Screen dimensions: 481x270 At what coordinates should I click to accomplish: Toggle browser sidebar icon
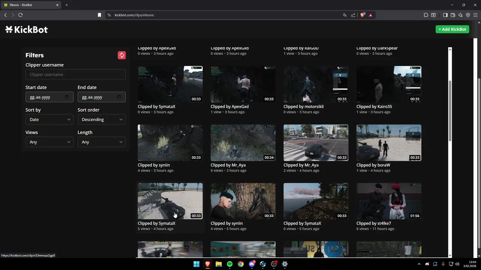445,15
